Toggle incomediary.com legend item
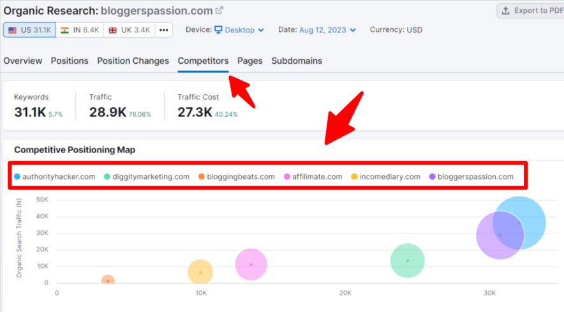 [x=385, y=177]
